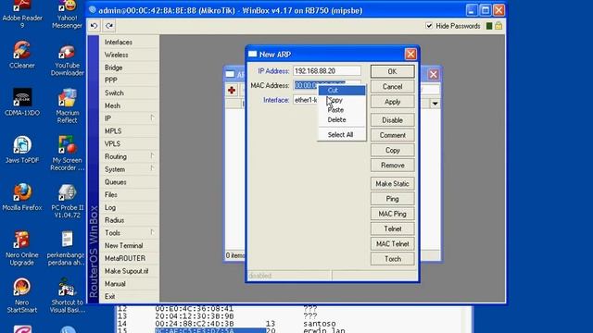Open PPP in the sidebar menu
The width and height of the screenshot is (593, 333).
click(x=130, y=80)
